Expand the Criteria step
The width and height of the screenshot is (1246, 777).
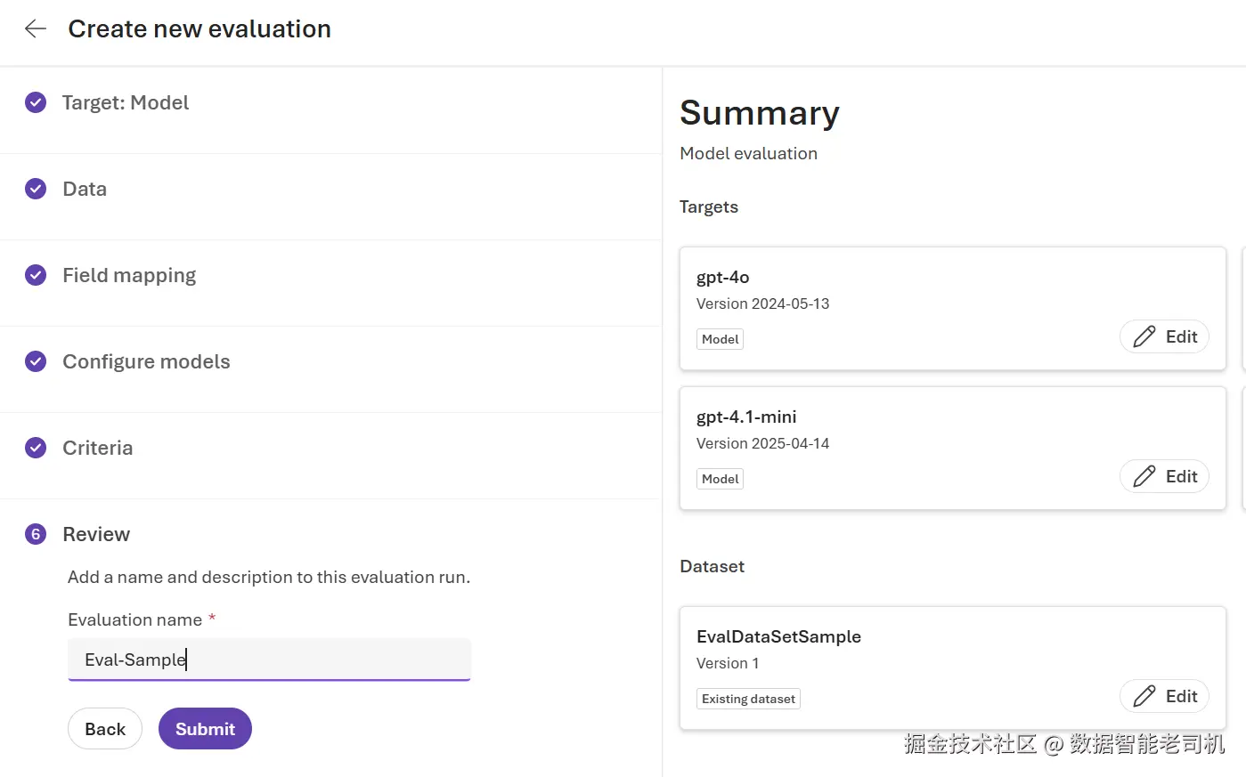(98, 448)
